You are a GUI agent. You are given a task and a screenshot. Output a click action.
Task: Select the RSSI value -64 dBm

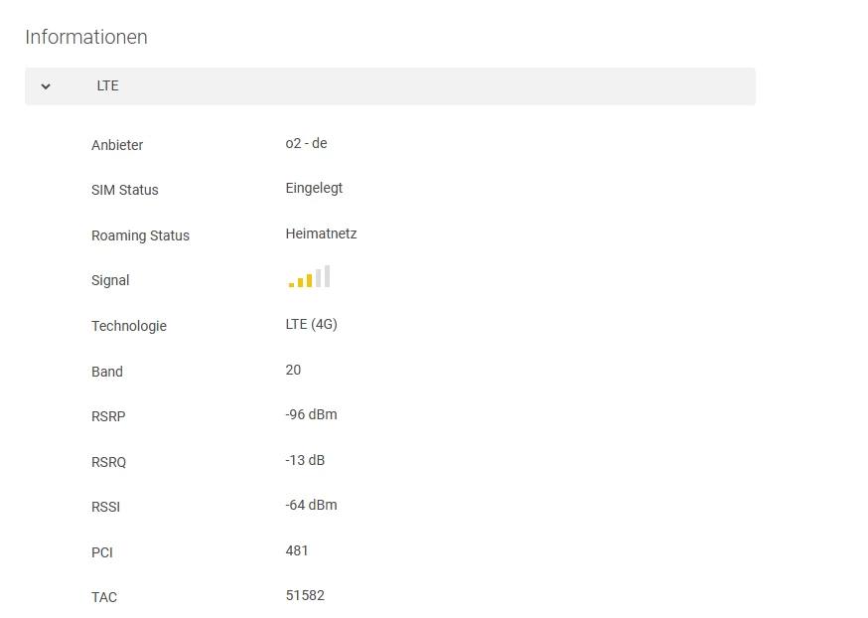(311, 505)
